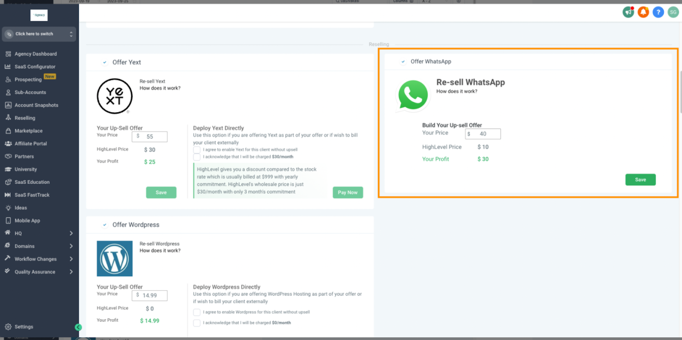Enable Yext for this client without upsell
The width and height of the screenshot is (682, 340).
(x=197, y=149)
